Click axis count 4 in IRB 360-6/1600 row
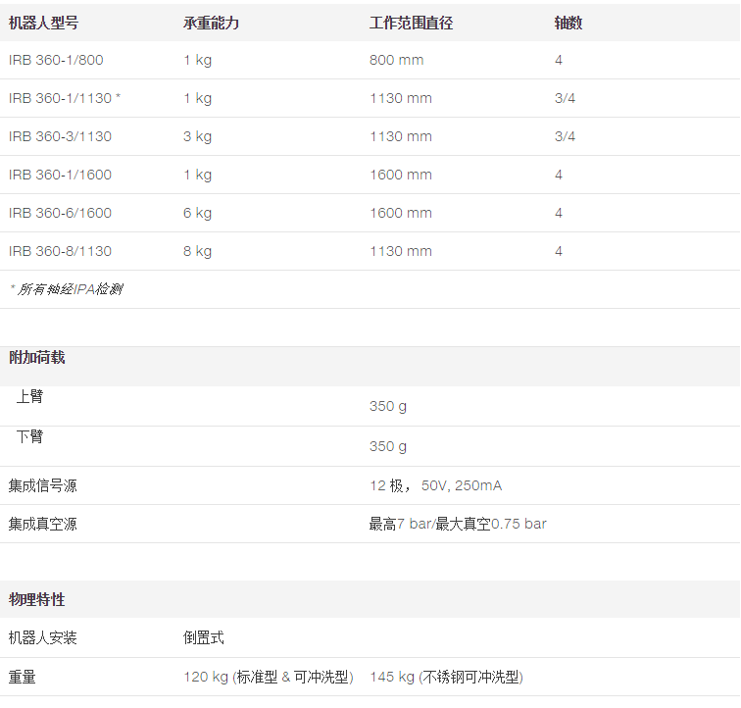Image resolution: width=741 pixels, height=708 pixels. pyautogui.click(x=559, y=213)
